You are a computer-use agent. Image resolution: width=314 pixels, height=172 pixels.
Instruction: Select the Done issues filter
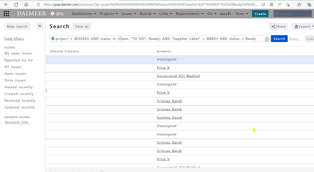[x=15, y=80]
